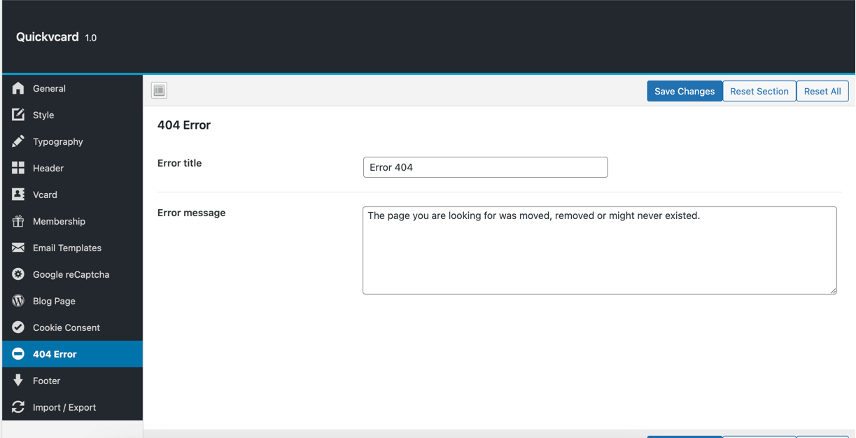Click the Google reCaptcha gear icon

coord(18,274)
